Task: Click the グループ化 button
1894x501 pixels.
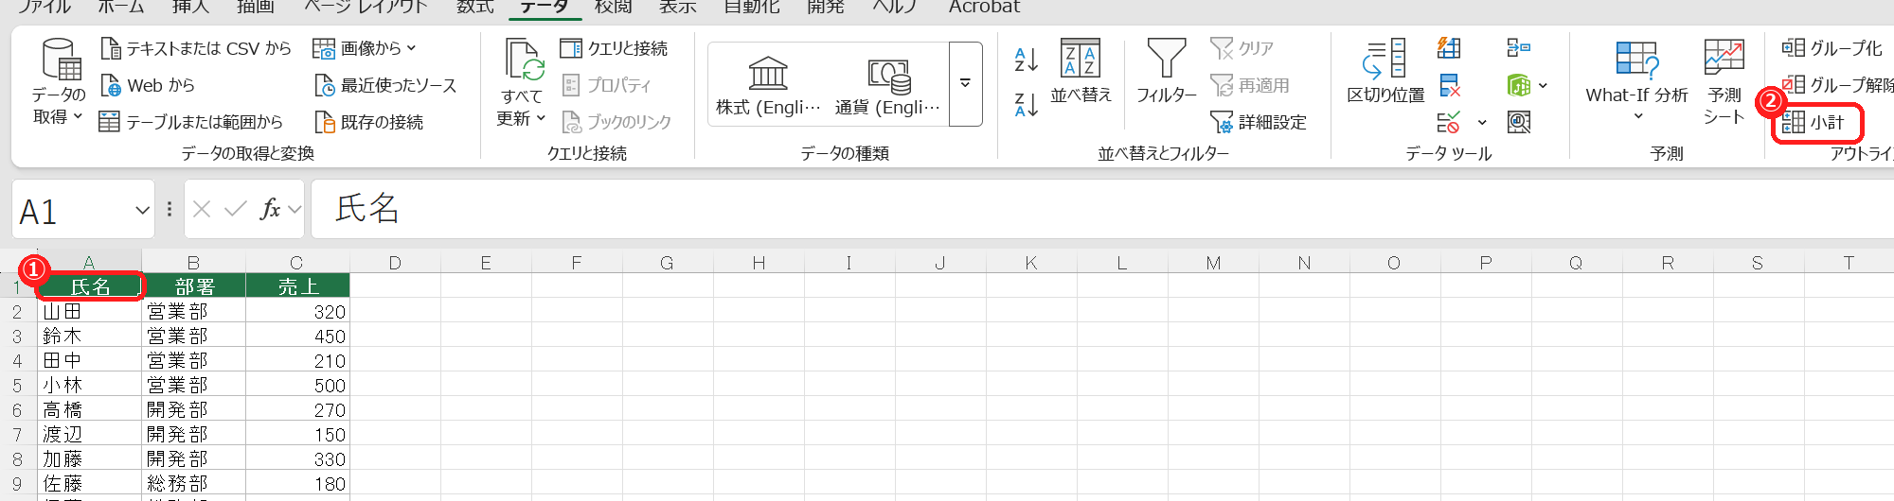Action: coord(1832,48)
